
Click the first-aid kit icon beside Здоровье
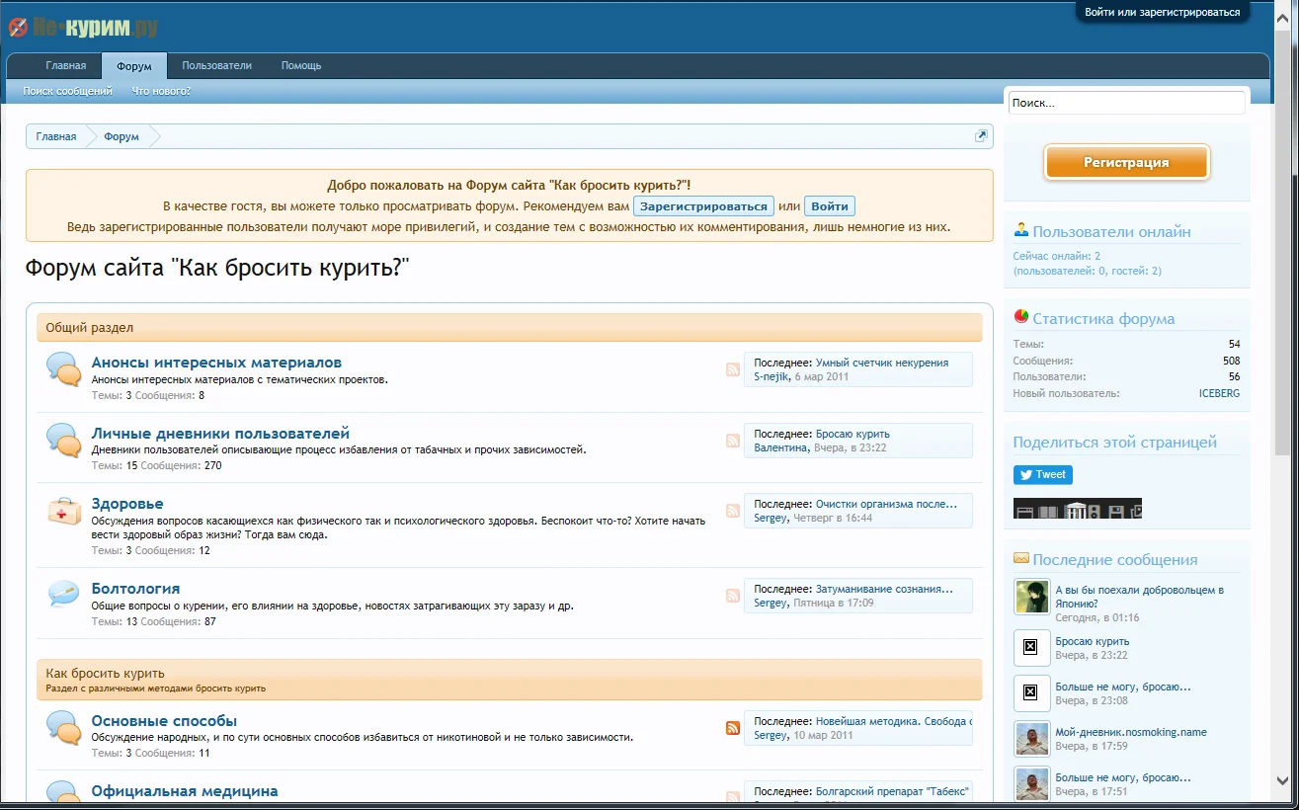tap(62, 511)
